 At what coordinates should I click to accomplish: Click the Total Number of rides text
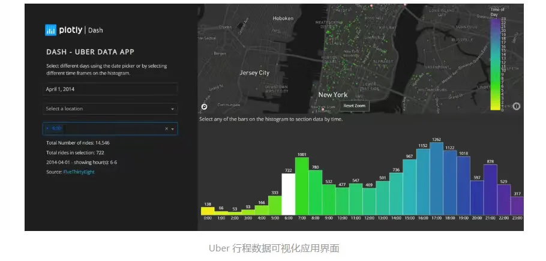click(x=78, y=143)
